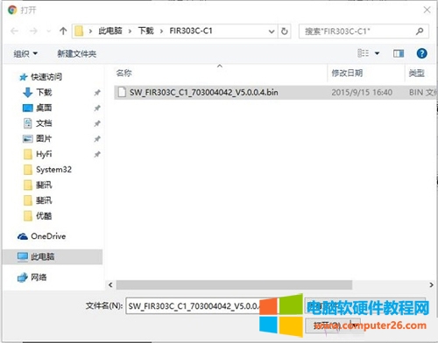Click the pin icon next to 文档

click(x=97, y=123)
